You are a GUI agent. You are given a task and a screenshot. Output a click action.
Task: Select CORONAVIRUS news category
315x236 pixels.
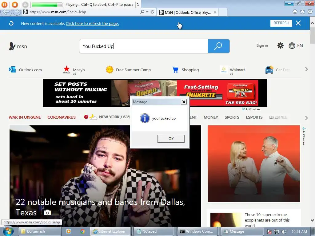click(62, 117)
